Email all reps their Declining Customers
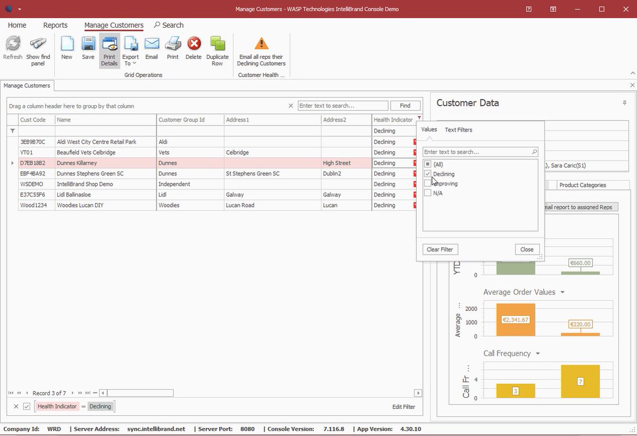Screen dimensions: 637x436 point(261,43)
